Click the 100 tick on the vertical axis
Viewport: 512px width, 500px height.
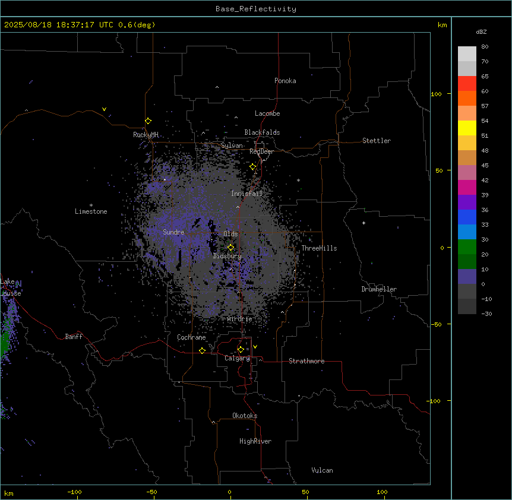tap(436, 94)
